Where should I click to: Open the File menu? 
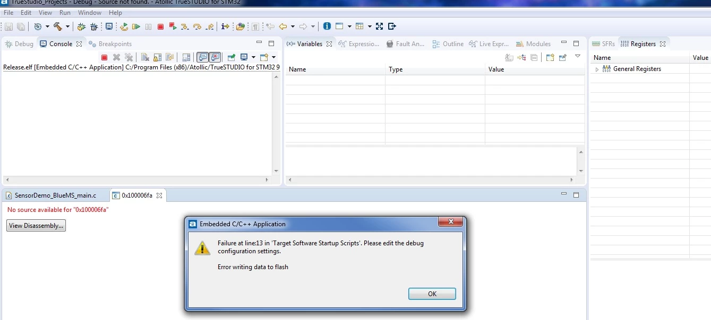[x=8, y=13]
